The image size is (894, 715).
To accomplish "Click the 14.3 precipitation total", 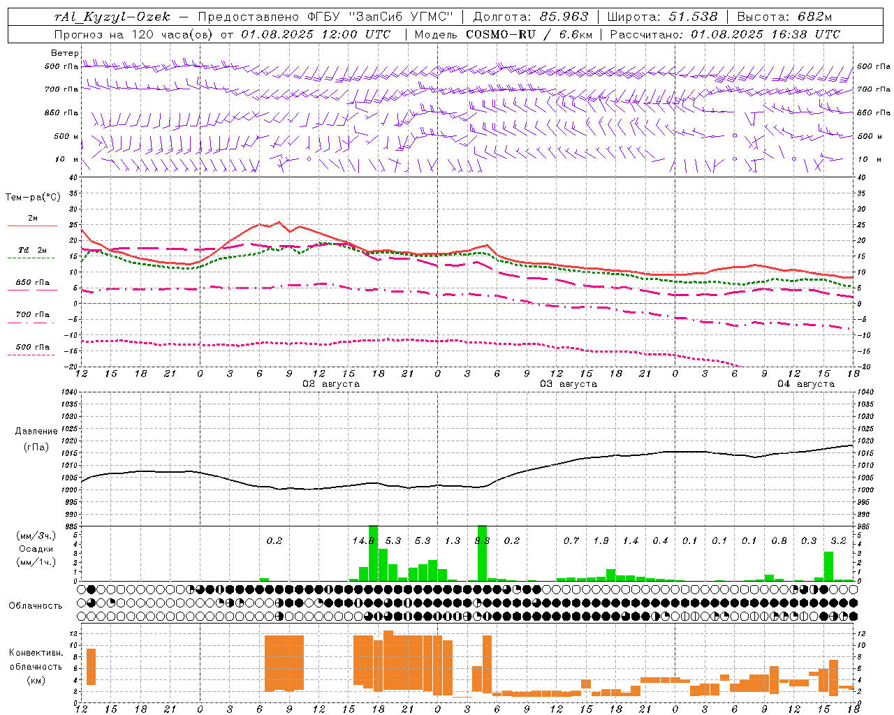I will tap(363, 540).
